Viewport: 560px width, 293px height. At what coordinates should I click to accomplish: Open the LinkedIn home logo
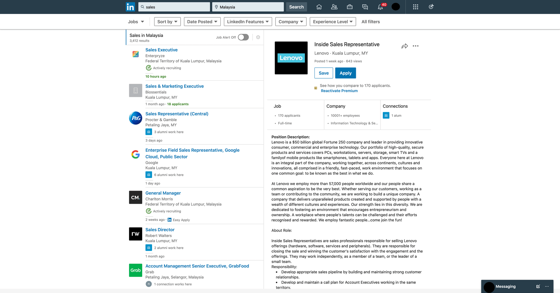pyautogui.click(x=130, y=7)
